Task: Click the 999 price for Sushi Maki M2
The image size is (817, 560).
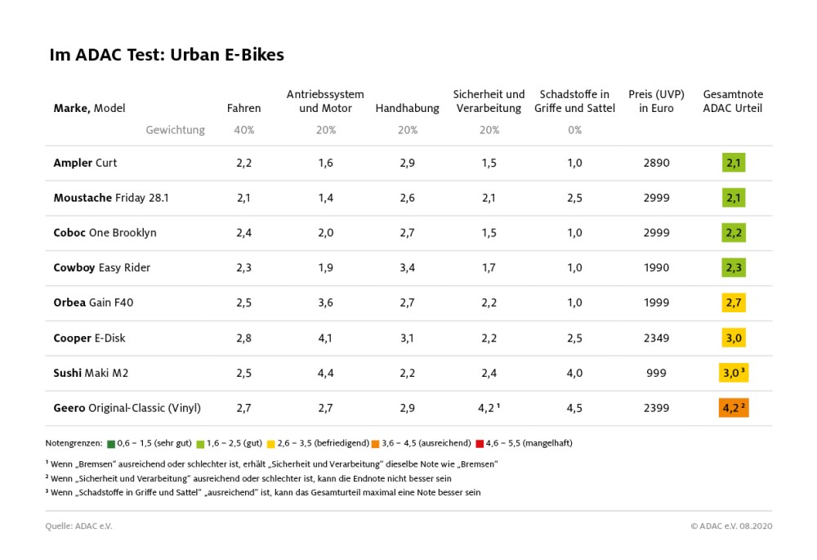Action: tap(655, 373)
